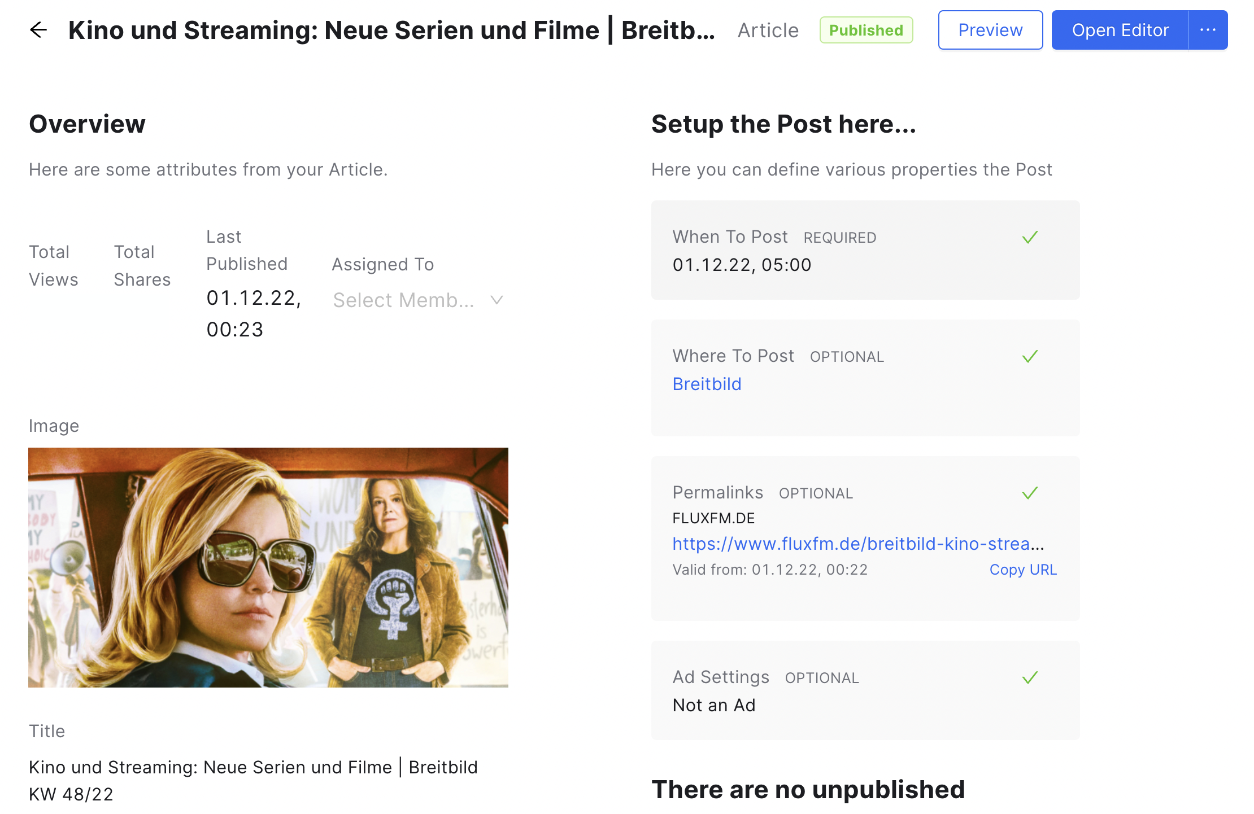This screenshot has height=814, width=1254.
Task: Click the Last Published value 01.12.22, 00:23
Action: pos(254,314)
